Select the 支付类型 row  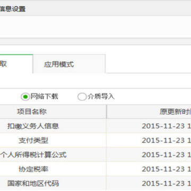[x=95, y=140]
